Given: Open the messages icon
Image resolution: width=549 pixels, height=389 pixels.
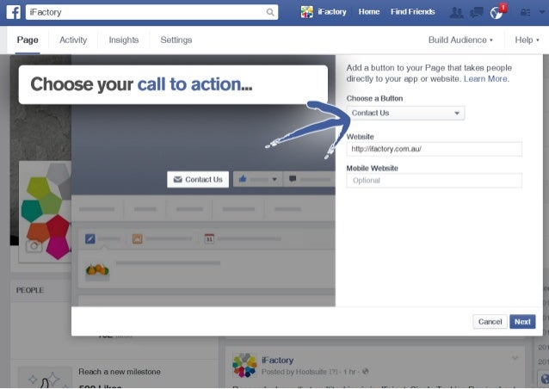Looking at the screenshot, I should coord(477,13).
